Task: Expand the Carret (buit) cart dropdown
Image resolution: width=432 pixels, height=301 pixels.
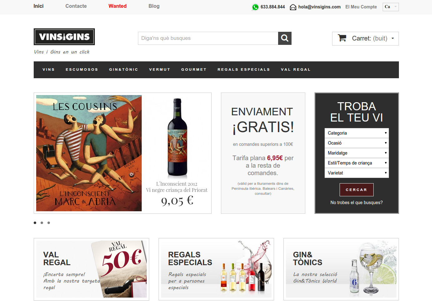Action: coord(366,39)
